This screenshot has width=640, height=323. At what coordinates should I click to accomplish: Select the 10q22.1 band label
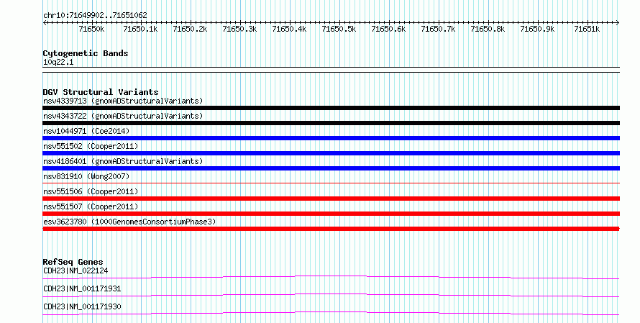coord(58,63)
